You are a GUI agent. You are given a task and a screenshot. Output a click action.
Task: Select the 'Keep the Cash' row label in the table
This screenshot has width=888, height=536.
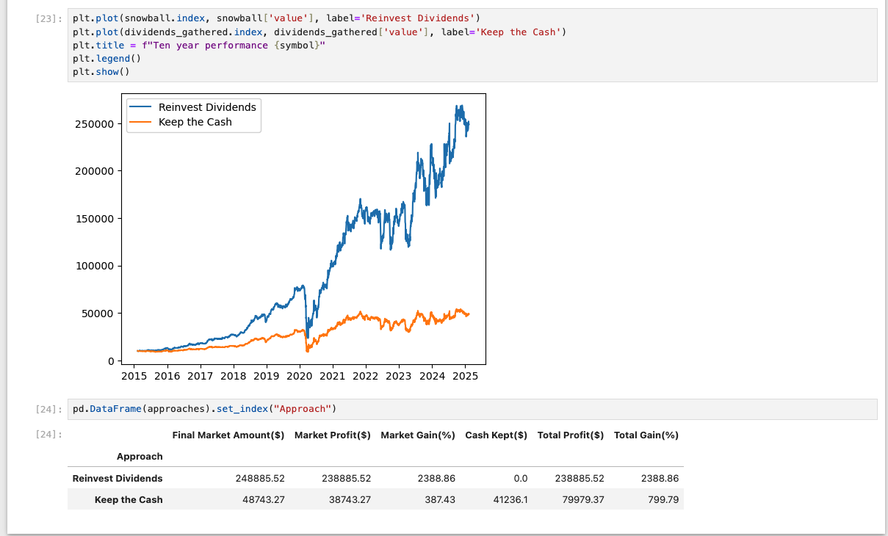129,499
